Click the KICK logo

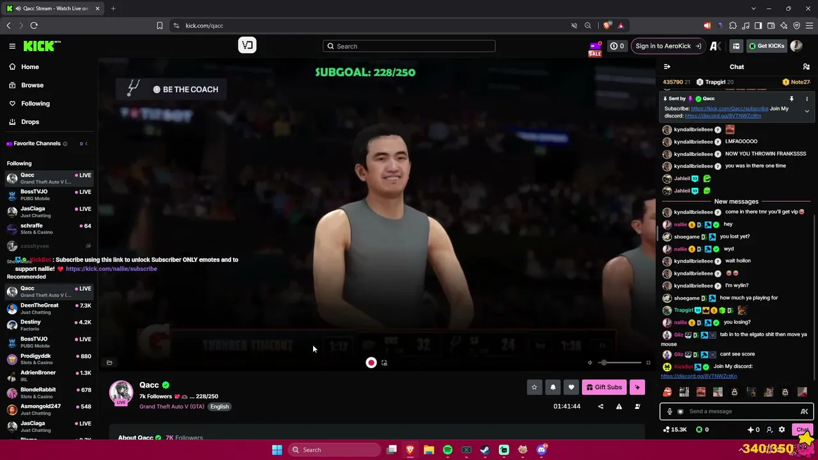coord(42,46)
